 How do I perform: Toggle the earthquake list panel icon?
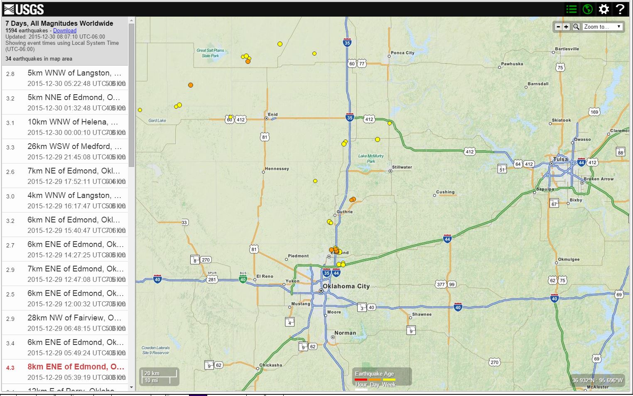point(572,9)
